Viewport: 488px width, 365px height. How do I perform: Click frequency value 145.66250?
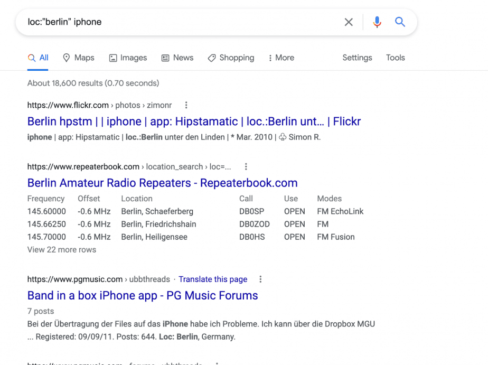[46, 224]
